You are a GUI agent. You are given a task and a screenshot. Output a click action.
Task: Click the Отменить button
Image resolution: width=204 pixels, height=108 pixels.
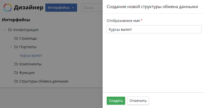point(138,101)
